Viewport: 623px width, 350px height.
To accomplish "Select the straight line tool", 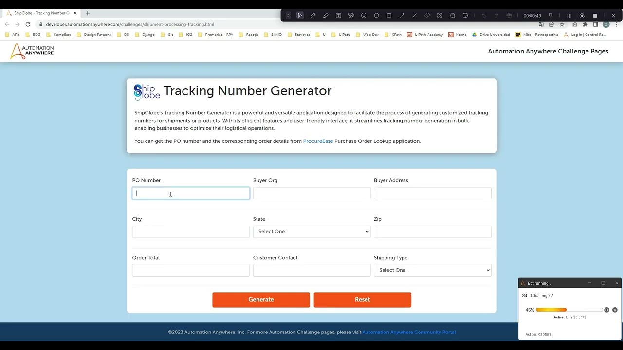I will (x=414, y=16).
